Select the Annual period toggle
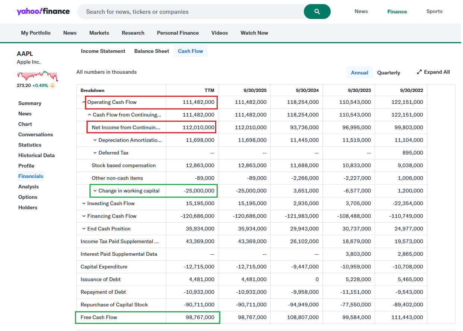The width and height of the screenshot is (463, 331). click(x=360, y=73)
